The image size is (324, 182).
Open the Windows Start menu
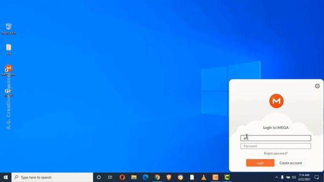point(6,177)
